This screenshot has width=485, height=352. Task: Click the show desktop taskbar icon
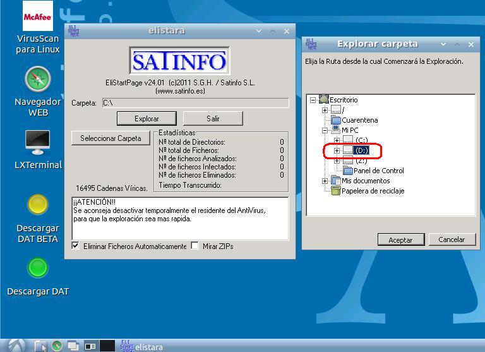73,346
